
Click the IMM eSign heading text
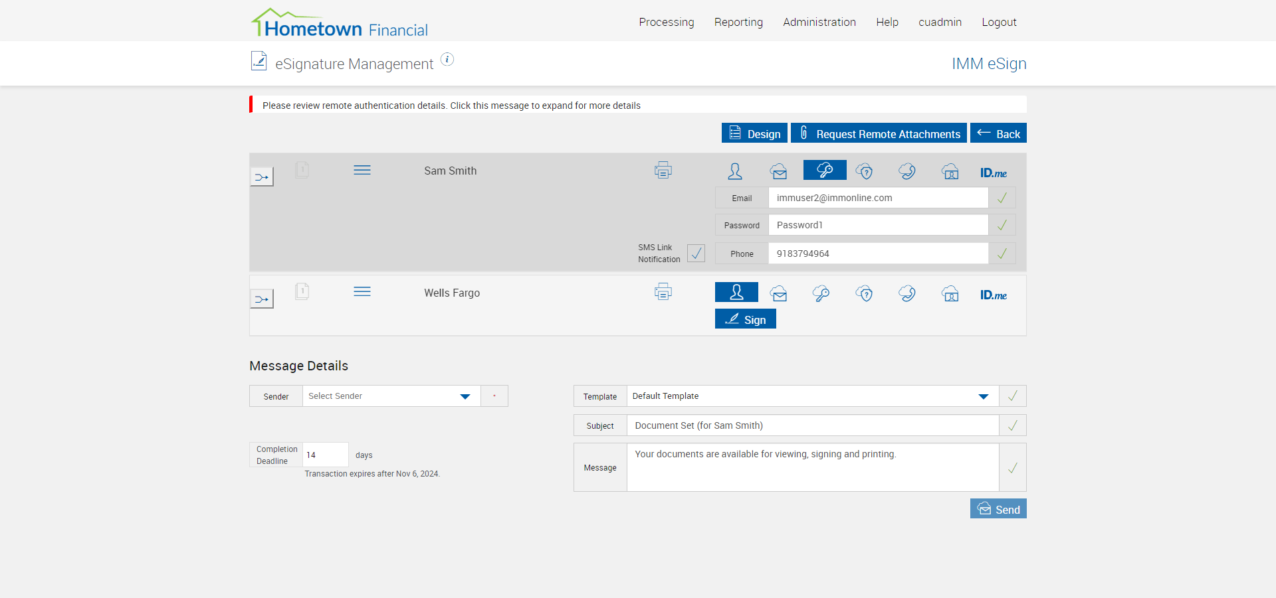989,64
